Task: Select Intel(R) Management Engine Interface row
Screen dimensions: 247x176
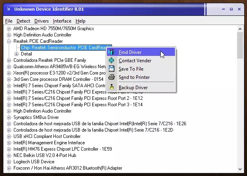Action: pos(49,143)
